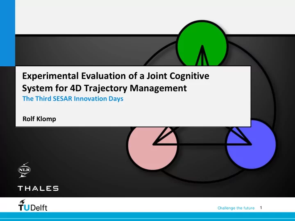The image size is (295, 221).
Task: Click the THALES logo
Action: tap(38, 188)
